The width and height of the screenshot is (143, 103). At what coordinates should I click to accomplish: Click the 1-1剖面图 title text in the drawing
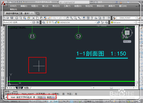coord(90,54)
